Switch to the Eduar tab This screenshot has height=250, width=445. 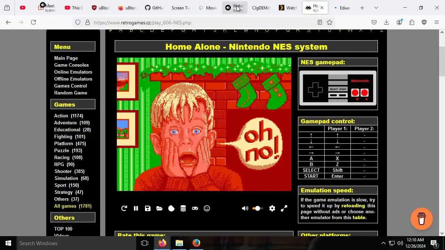coord(342,8)
